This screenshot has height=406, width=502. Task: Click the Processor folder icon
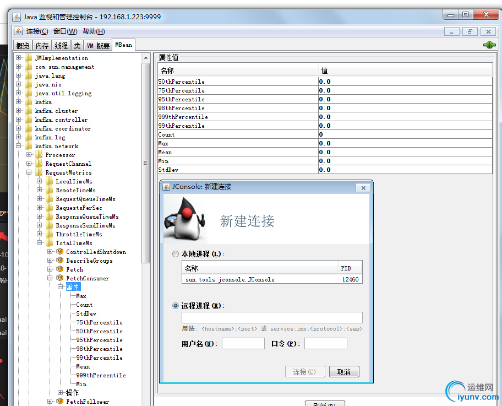(39, 155)
